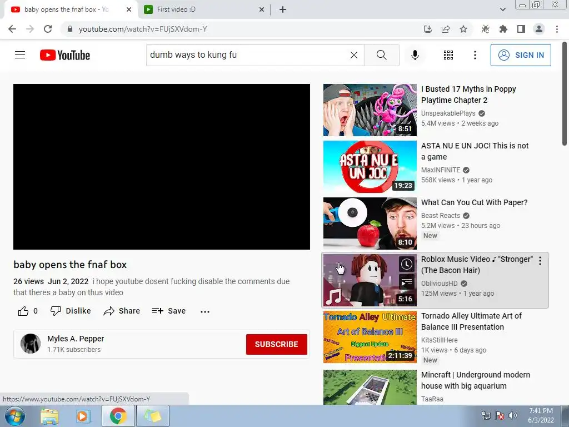The image size is (569, 427).
Task: Go to YouTube home via logo
Action: (x=65, y=55)
